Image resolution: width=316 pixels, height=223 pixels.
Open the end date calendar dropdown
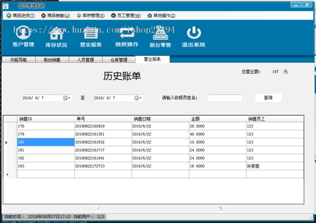[140, 98]
